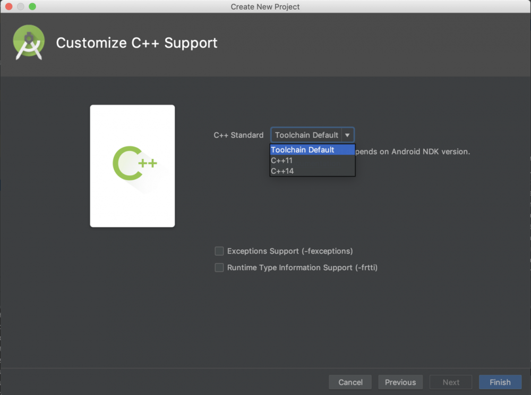Click the Android Studio logo icon

tap(29, 43)
